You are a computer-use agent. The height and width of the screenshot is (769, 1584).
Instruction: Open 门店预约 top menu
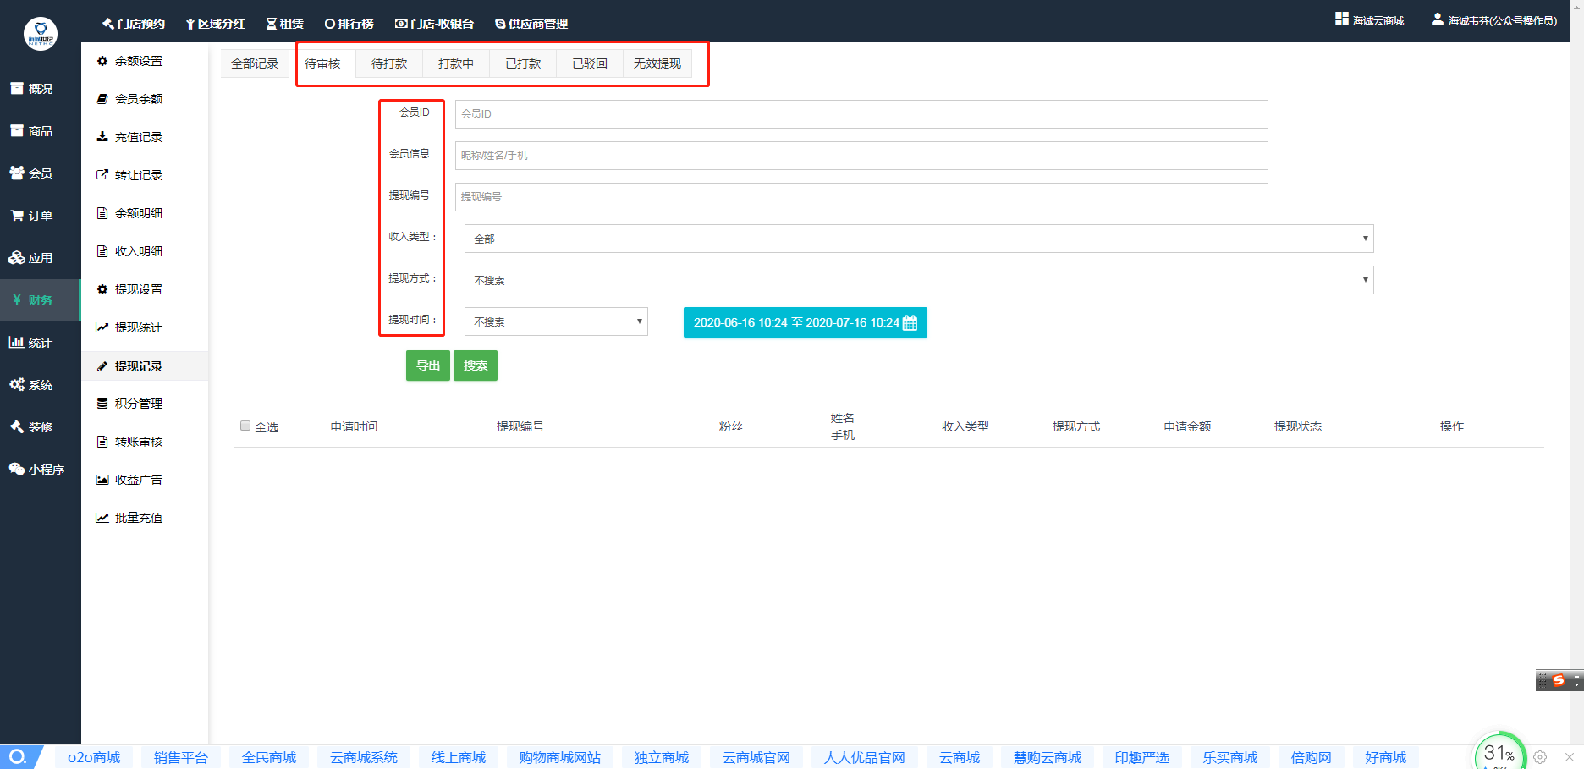pos(134,24)
